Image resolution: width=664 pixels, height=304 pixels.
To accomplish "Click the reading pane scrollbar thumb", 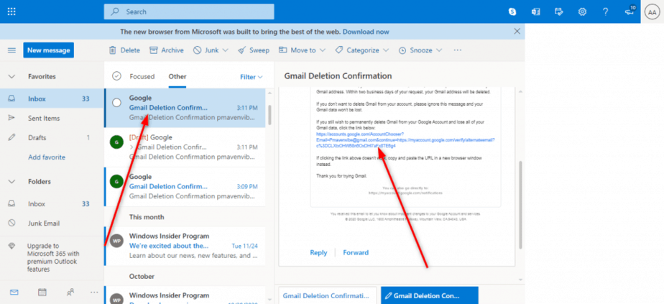I will 520,205.
